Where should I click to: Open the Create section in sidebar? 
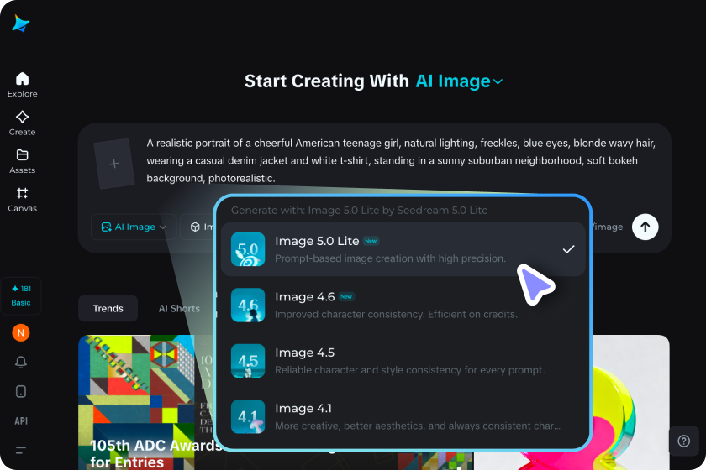pyautogui.click(x=22, y=123)
